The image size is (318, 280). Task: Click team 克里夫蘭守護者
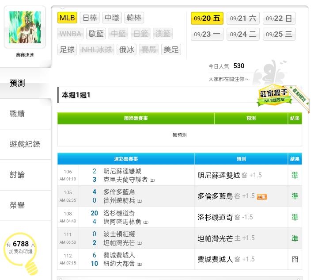[x=125, y=180]
